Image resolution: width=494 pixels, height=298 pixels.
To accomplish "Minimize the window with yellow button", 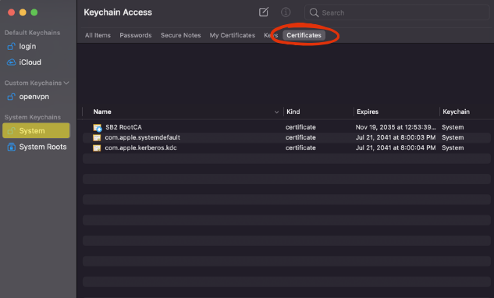I will coord(23,12).
